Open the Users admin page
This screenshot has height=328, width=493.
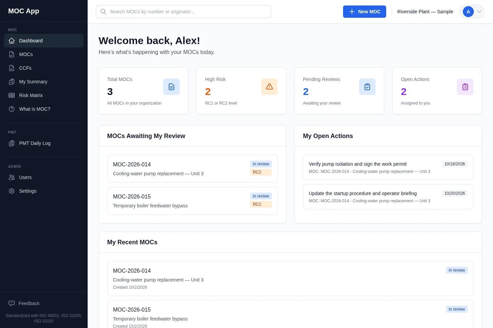(x=44, y=177)
